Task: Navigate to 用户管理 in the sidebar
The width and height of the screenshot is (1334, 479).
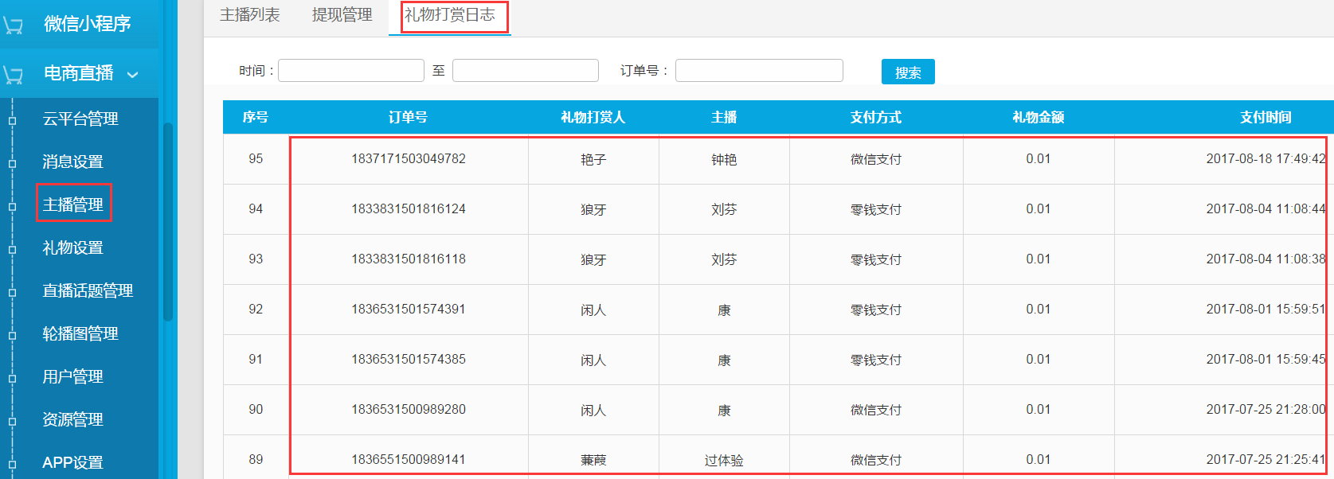Action: pos(72,377)
